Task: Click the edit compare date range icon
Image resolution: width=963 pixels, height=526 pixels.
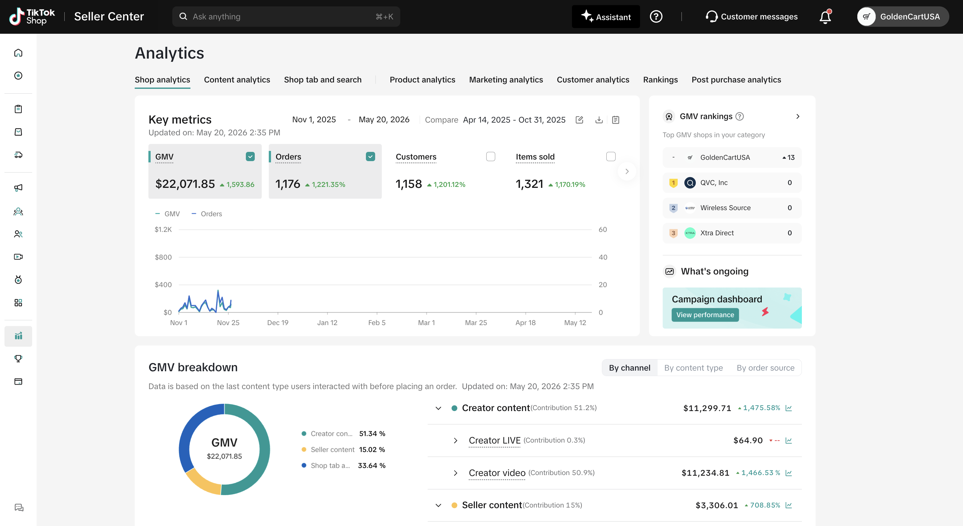Action: (580, 120)
